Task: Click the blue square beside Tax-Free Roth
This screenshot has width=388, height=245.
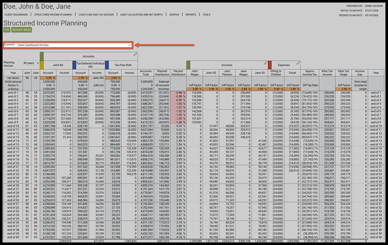Action: pos(107,65)
